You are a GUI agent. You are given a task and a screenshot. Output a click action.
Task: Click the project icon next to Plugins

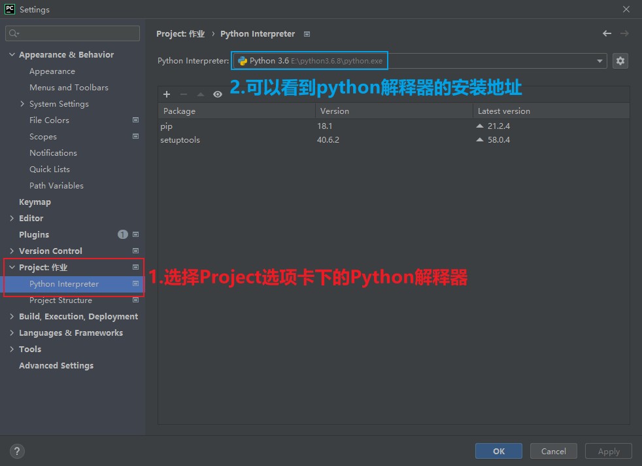pos(135,234)
